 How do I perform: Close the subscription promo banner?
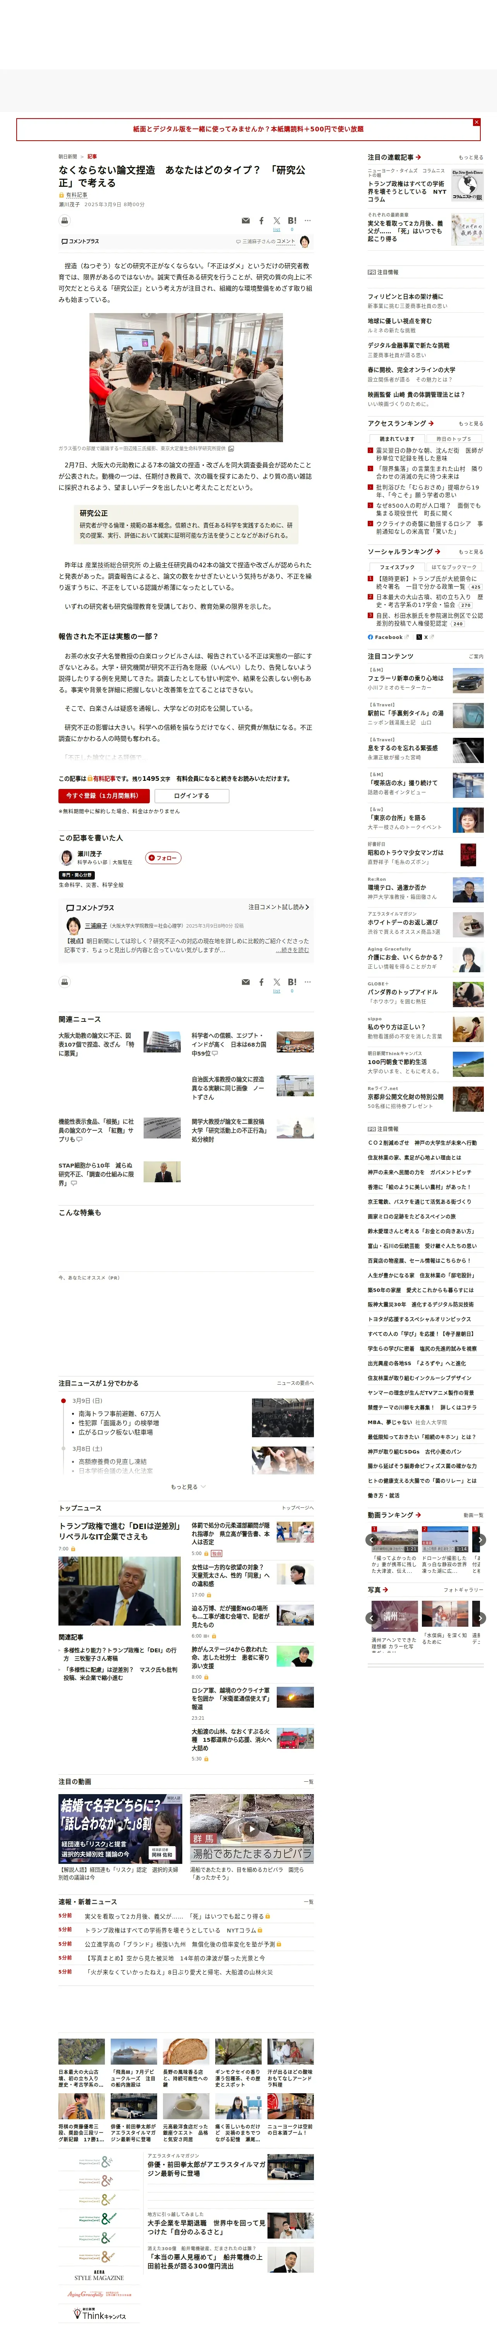pos(476,122)
